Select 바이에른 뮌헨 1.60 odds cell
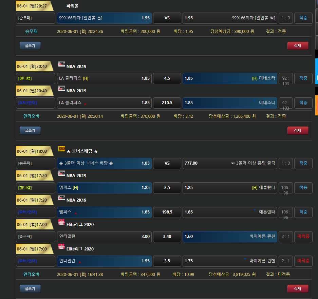Viewport: 318px width, 299px height. 230,237
